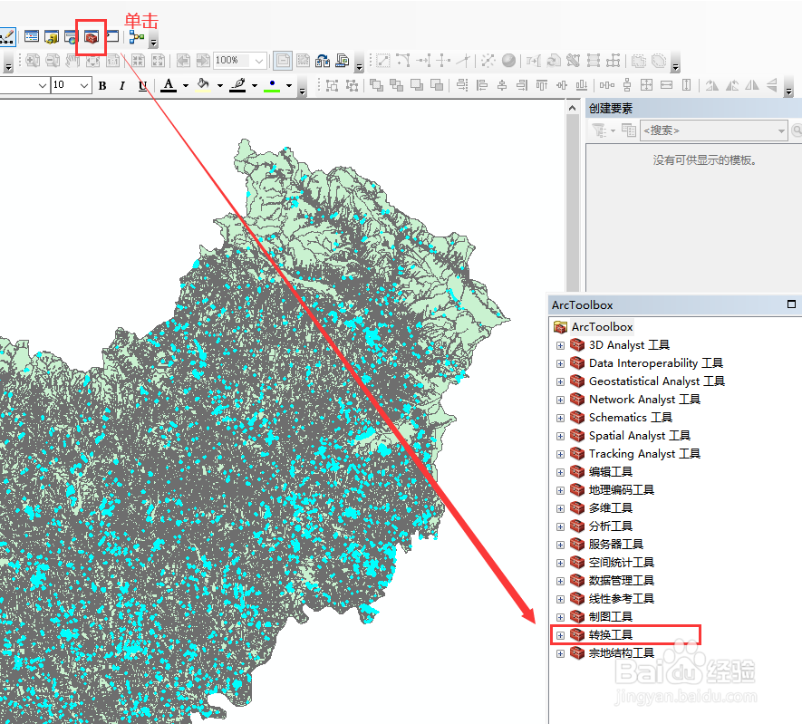
Task: Click the Rotate Right icon
Action: pyautogui.click(x=711, y=85)
